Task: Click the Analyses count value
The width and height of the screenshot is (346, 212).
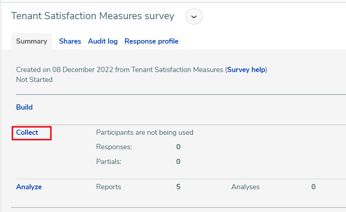Action: (x=313, y=187)
